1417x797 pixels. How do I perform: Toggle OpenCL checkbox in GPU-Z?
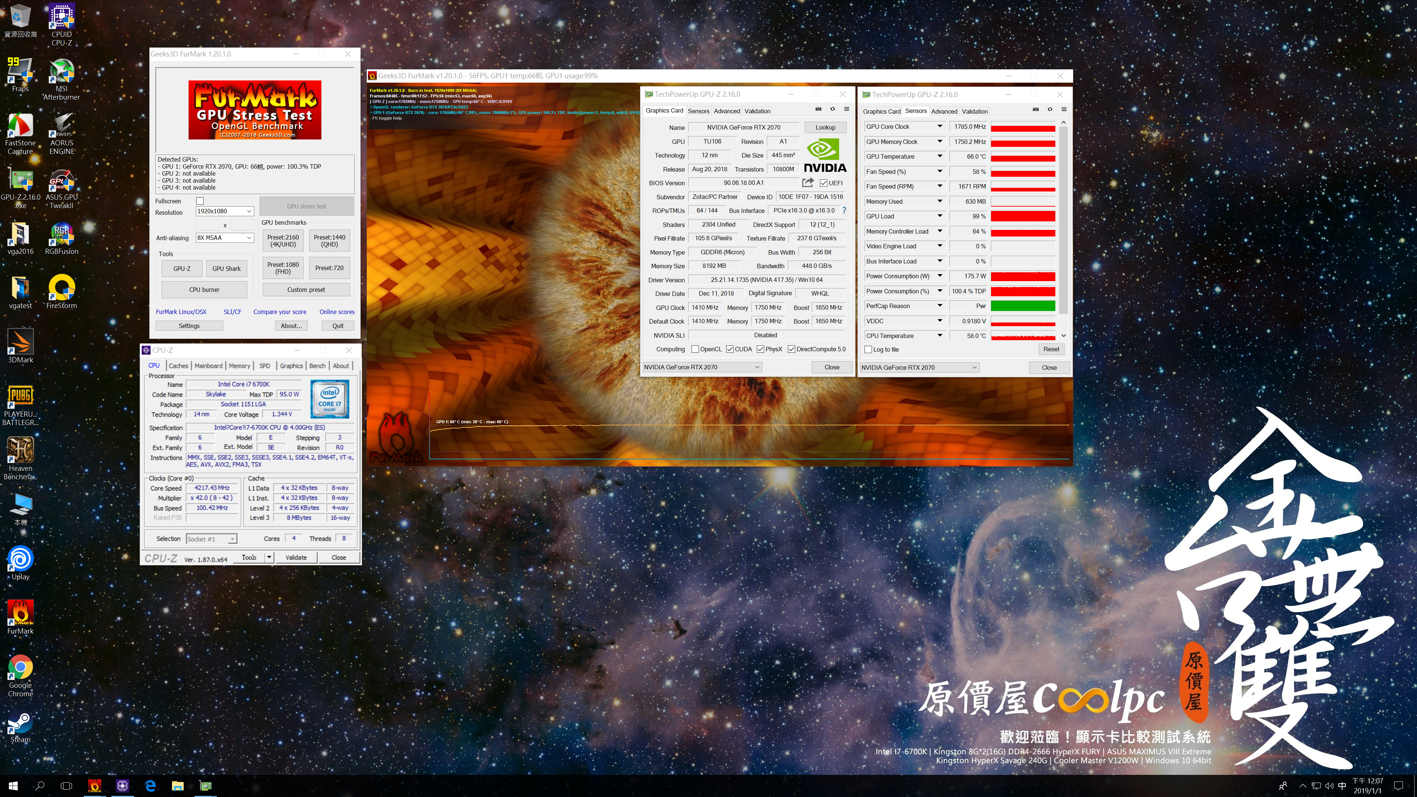point(695,349)
